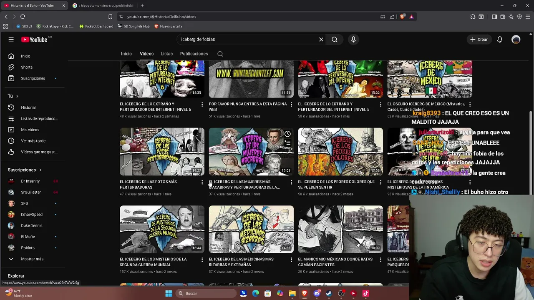534x300 pixels.
Task: Open the KickBot Dashboard bookmark
Action: [96, 26]
